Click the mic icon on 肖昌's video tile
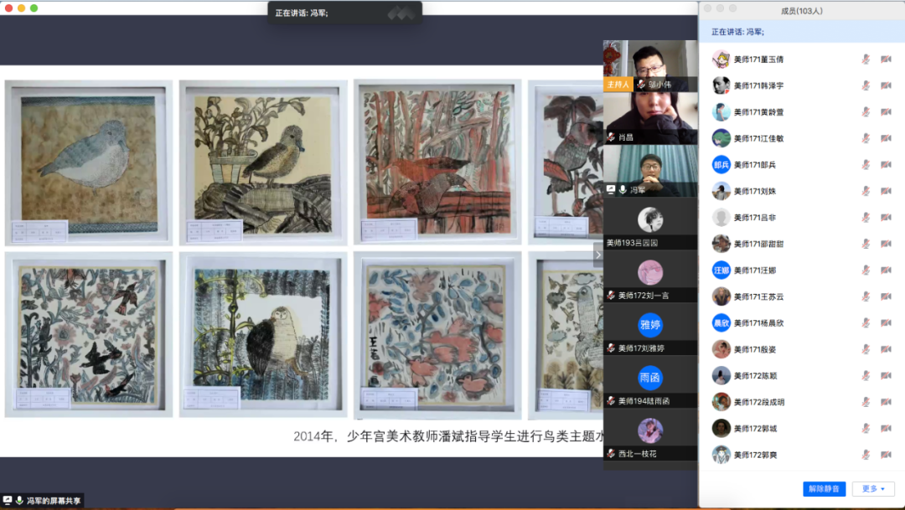Screen dimensions: 905x510 [612, 137]
